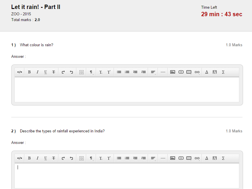Insert unordered bullet list in question 1 editor
The image size is (252, 189).
(119, 72)
